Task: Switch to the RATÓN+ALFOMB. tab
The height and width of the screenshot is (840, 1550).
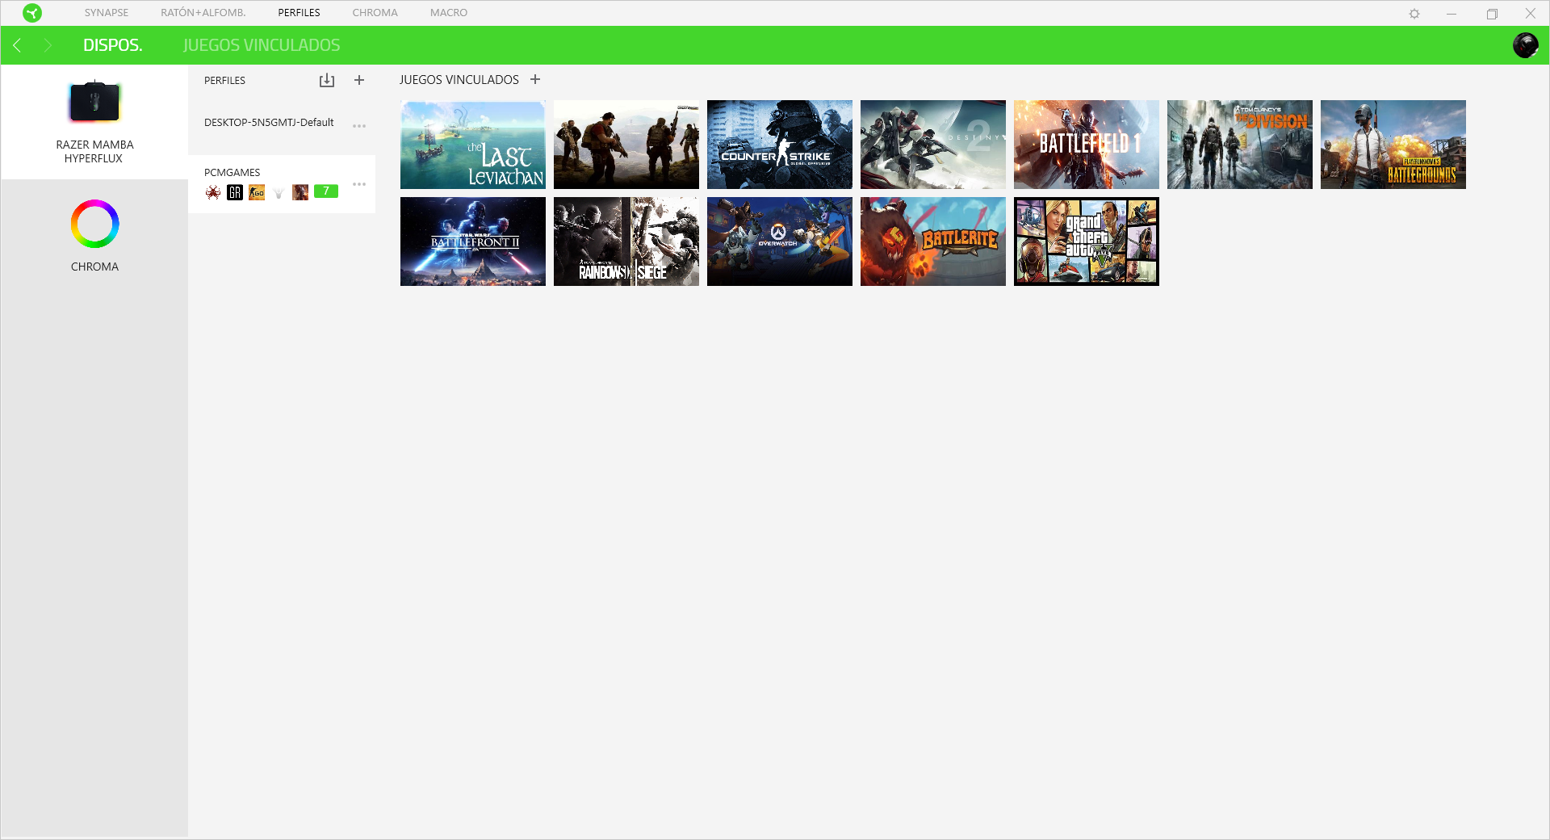Action: click(203, 13)
